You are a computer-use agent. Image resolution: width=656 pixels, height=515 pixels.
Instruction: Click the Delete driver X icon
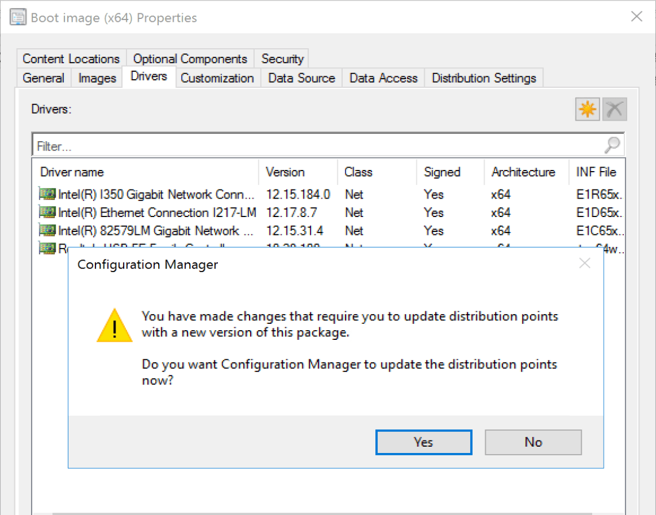pyautogui.click(x=614, y=109)
